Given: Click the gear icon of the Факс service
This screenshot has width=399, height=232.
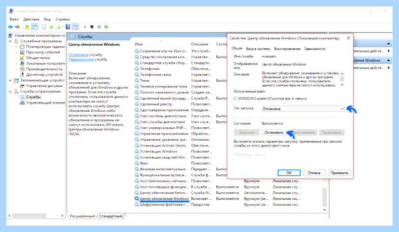Looking at the screenshot, I should point(136,163).
